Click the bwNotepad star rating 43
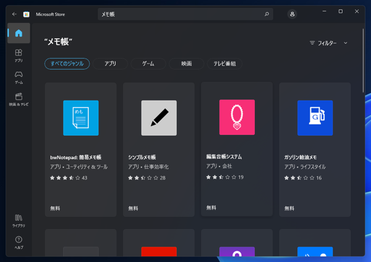371x262 pixels. click(x=69, y=178)
